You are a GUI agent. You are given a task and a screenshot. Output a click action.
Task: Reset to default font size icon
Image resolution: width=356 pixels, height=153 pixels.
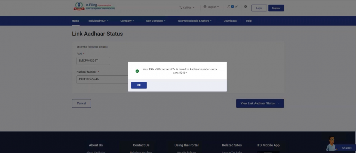(x=232, y=7)
